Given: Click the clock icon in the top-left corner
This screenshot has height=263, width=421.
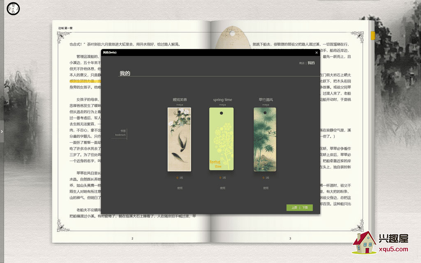Looking at the screenshot, I should click(13, 9).
